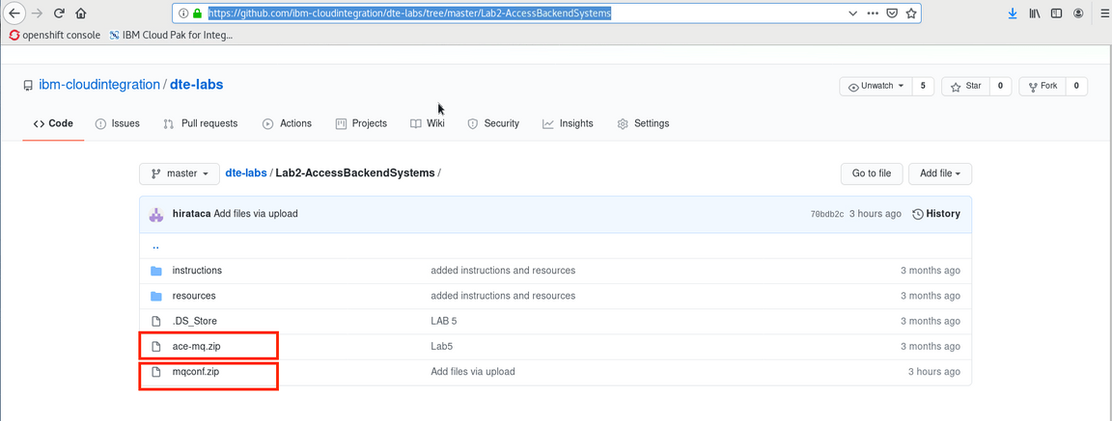Open the .DS_Store file
Viewport: 1112px width, 421px height.
(194, 321)
